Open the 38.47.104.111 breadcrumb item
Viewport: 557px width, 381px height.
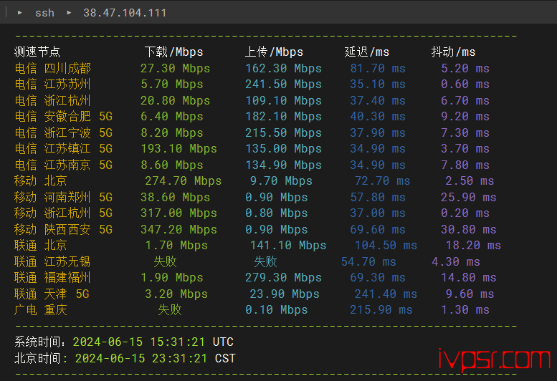pyautogui.click(x=125, y=13)
